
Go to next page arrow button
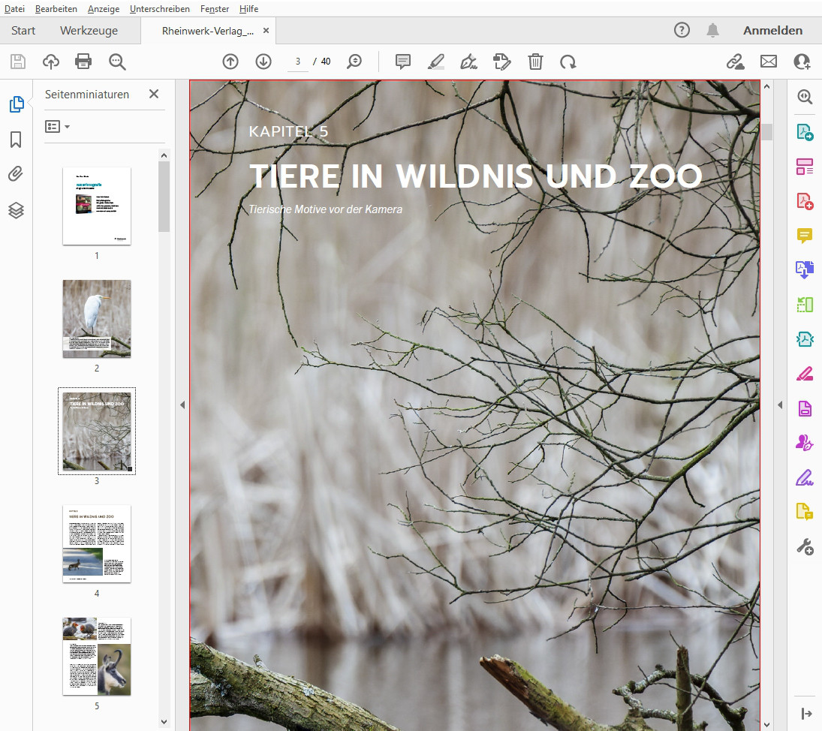pyautogui.click(x=263, y=62)
